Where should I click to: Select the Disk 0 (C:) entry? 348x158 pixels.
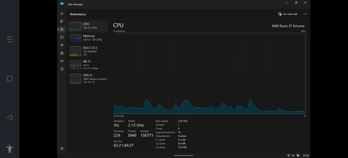(88, 51)
